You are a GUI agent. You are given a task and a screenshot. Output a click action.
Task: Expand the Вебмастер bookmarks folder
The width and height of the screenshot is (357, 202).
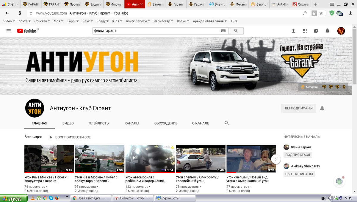click(x=164, y=21)
